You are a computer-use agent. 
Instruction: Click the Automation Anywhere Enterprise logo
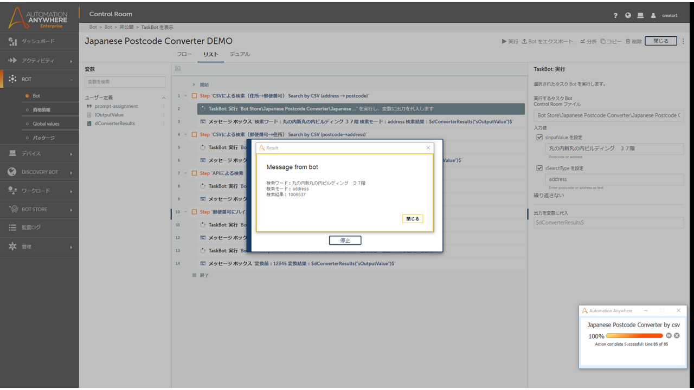tap(38, 17)
